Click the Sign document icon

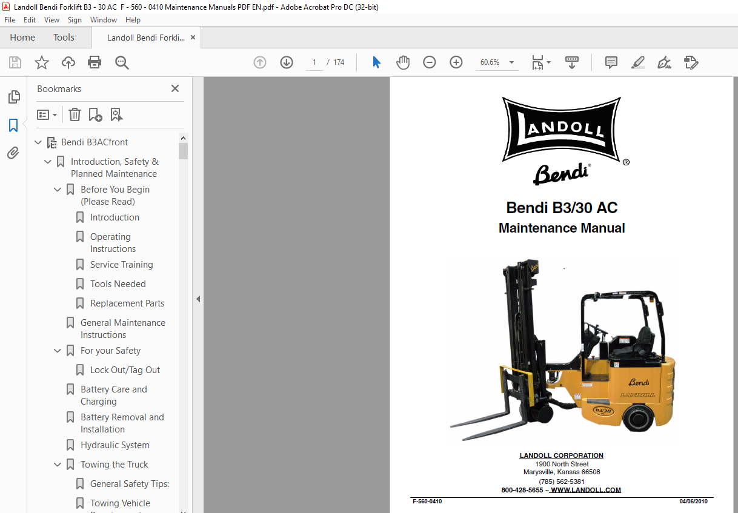pos(665,62)
